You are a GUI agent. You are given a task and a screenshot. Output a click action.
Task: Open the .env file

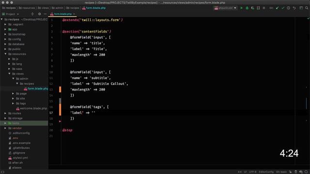(13, 138)
